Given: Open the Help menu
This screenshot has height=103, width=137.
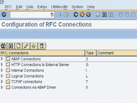Looking at the screenshot, I should (x=91, y=7).
